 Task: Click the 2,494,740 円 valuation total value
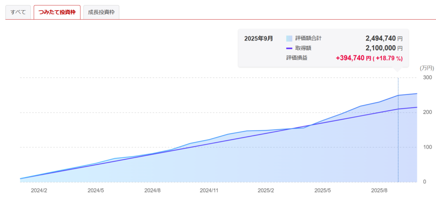click(380, 38)
